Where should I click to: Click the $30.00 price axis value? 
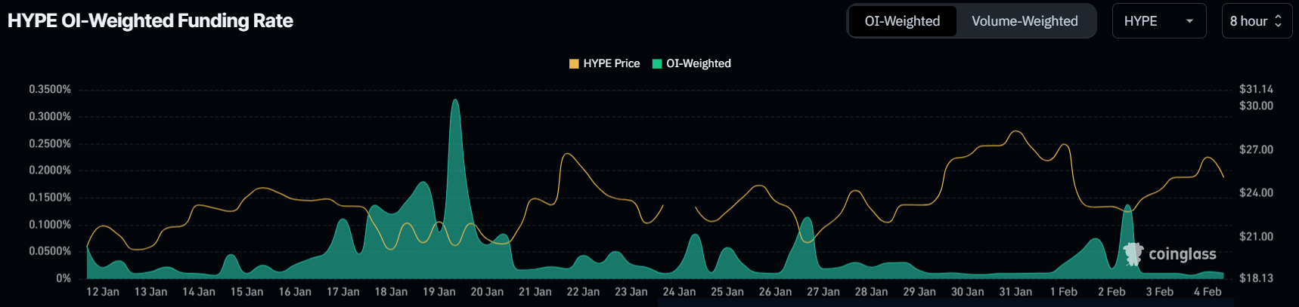[x=1256, y=106]
